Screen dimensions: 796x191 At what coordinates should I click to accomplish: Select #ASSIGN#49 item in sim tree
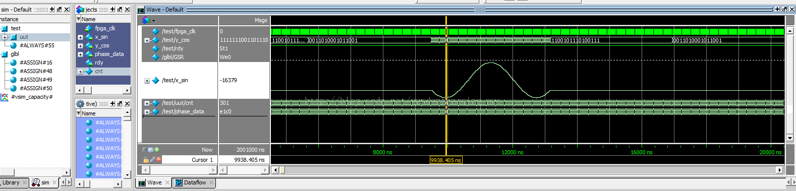pyautogui.click(x=36, y=80)
